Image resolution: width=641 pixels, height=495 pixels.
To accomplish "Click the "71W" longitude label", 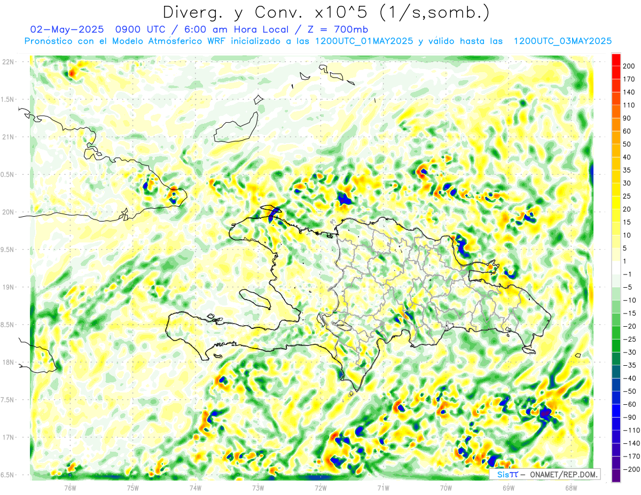I will [383, 488].
